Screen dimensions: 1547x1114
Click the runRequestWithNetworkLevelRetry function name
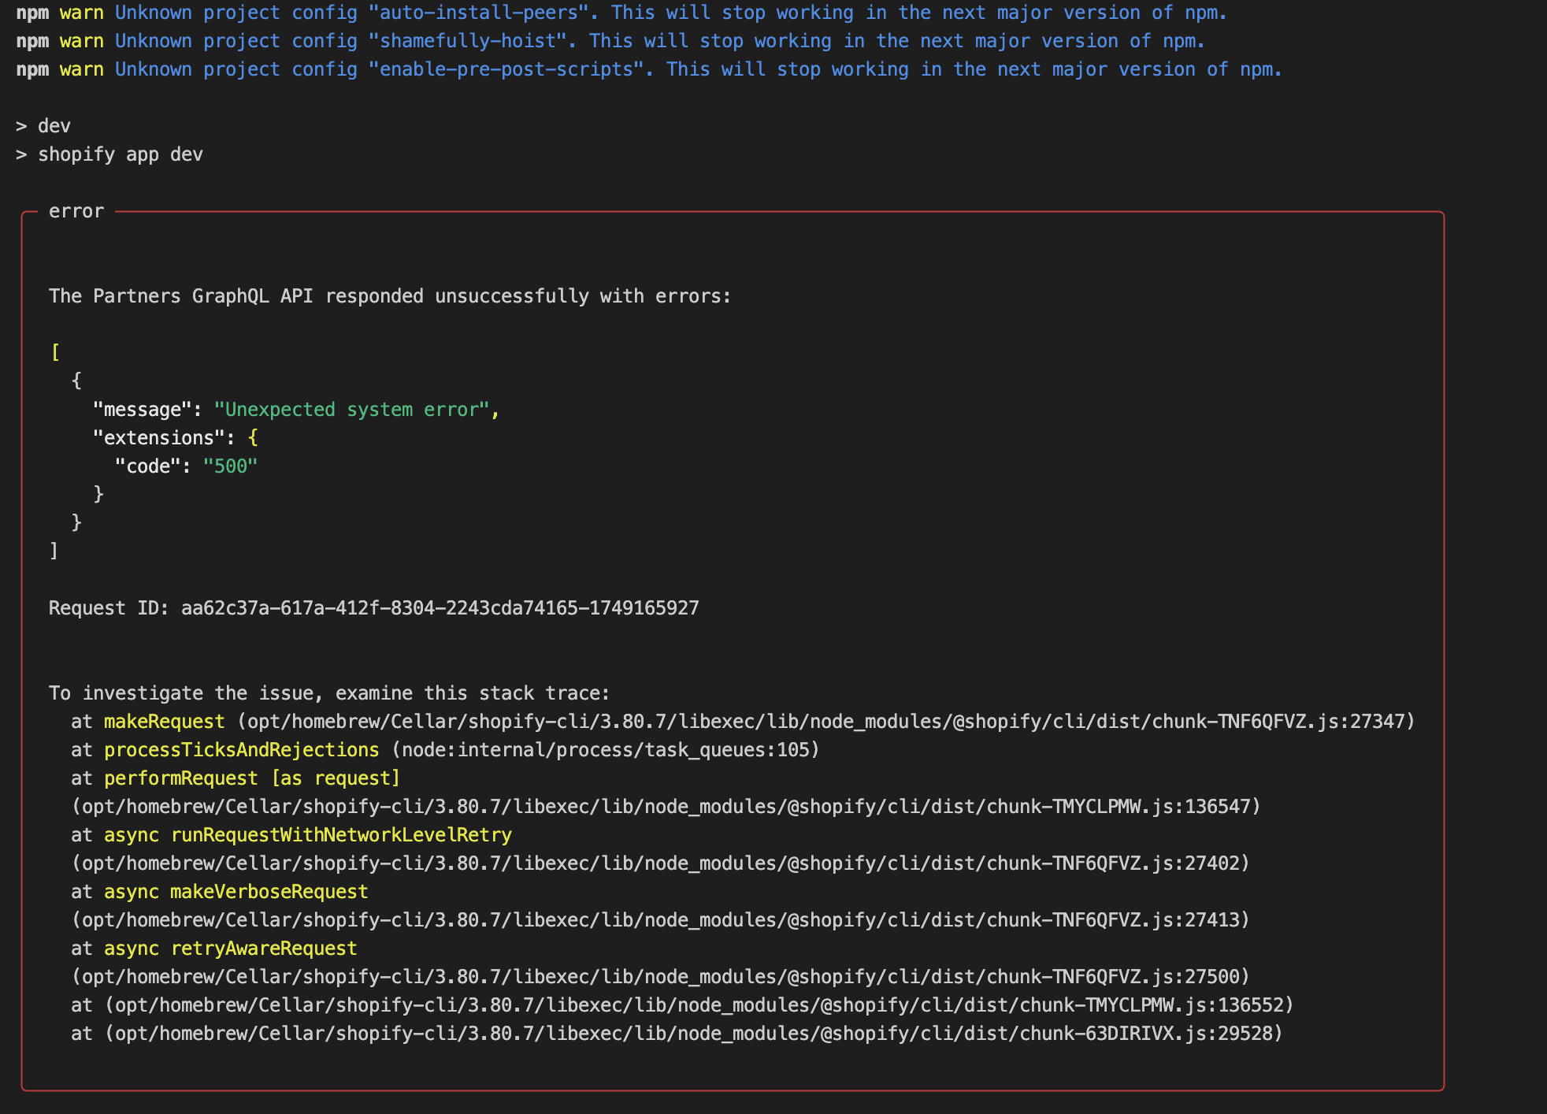click(x=341, y=835)
